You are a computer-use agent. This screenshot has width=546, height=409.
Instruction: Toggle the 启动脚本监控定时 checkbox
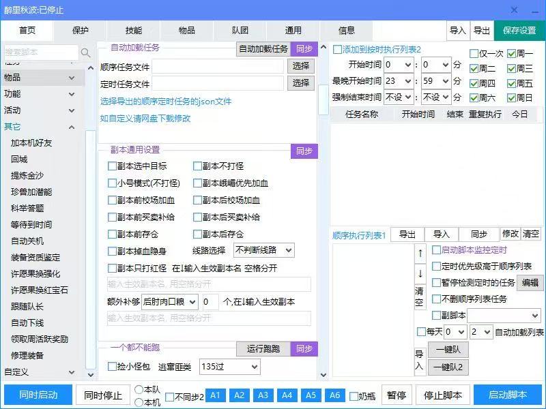point(437,250)
